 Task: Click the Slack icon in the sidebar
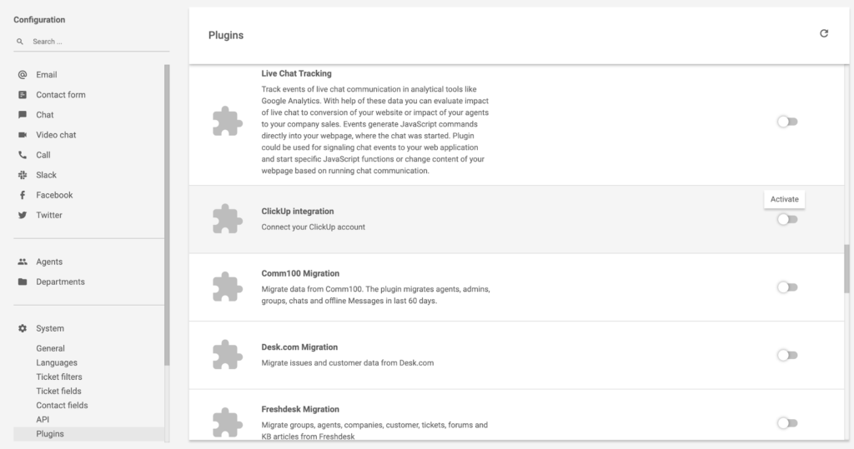23,175
